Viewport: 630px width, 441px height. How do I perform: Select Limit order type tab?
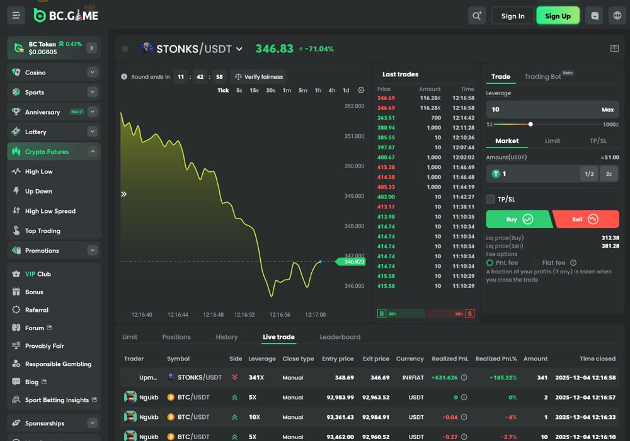coord(553,141)
